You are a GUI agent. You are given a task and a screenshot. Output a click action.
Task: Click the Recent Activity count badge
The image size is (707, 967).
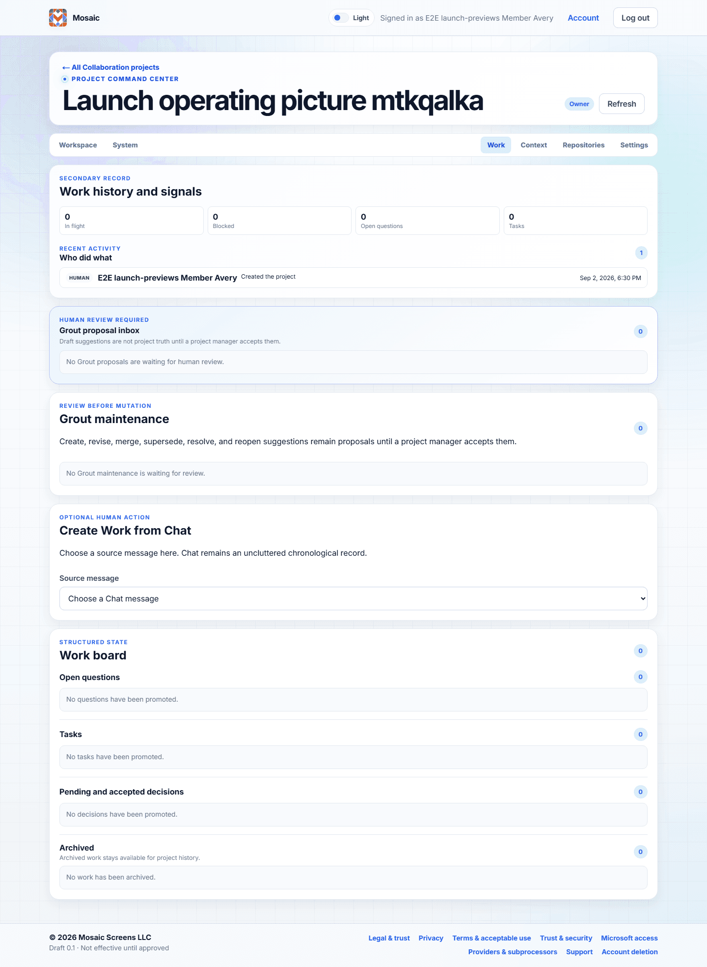(641, 253)
